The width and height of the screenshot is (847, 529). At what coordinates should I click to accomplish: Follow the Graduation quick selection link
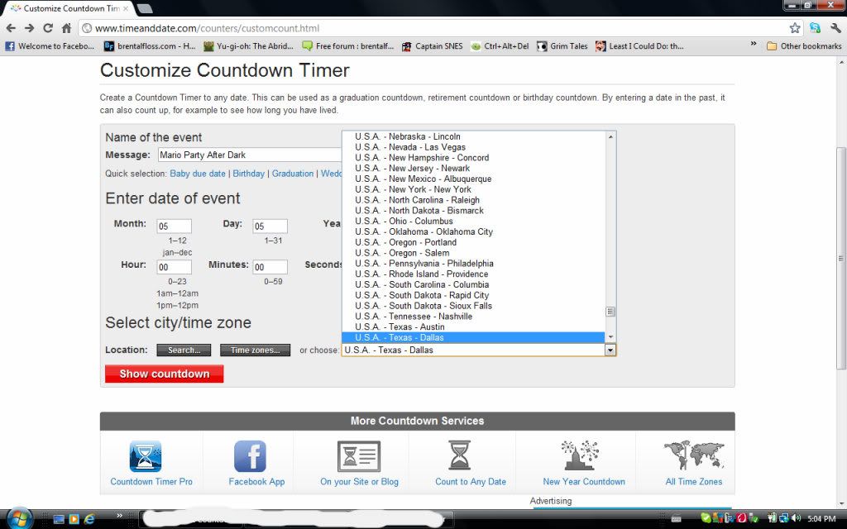click(x=293, y=174)
